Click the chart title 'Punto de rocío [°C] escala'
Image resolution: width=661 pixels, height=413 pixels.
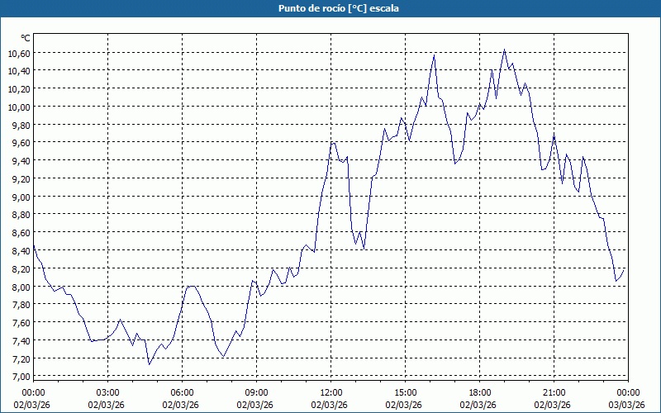[330, 8]
